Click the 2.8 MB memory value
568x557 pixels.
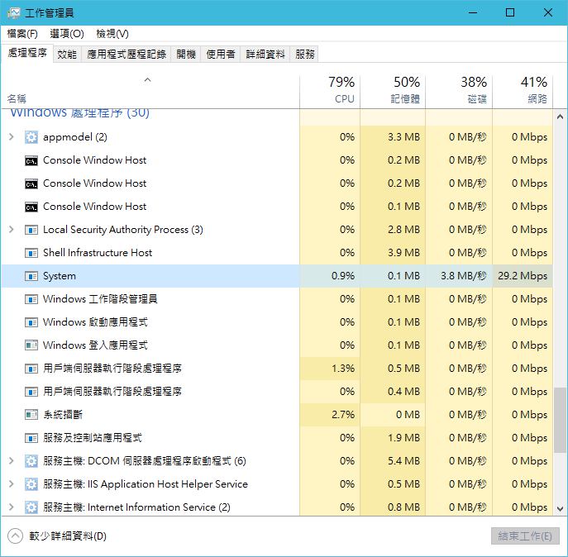point(403,230)
